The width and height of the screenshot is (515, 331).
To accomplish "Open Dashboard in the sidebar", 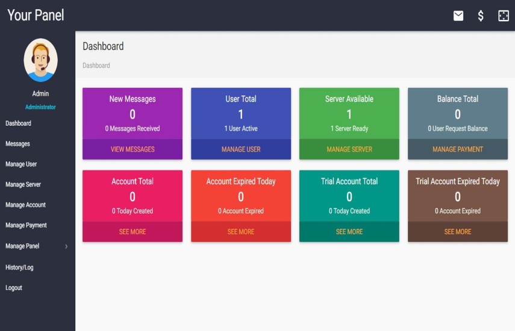I will pos(19,123).
